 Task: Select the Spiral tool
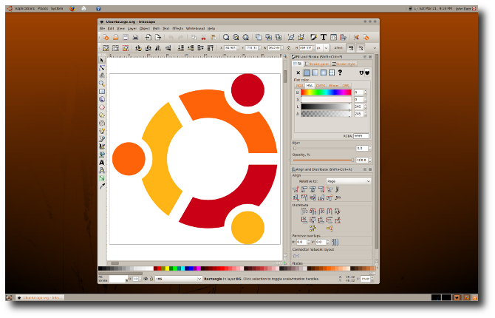click(x=102, y=123)
